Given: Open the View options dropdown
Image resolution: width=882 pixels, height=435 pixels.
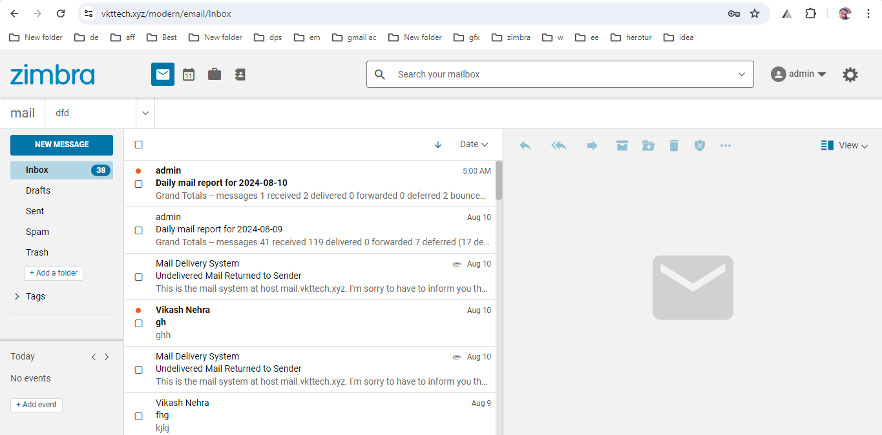Looking at the screenshot, I should pos(845,145).
